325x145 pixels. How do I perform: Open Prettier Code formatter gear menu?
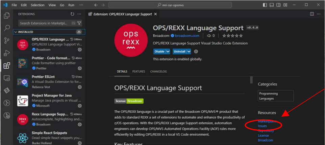(80, 68)
